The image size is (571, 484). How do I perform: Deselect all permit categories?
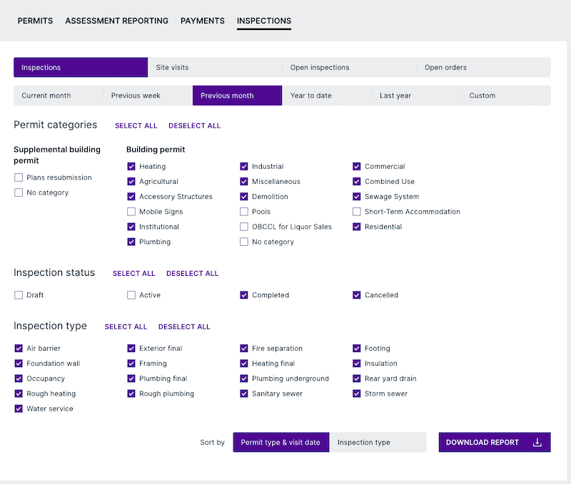click(x=194, y=126)
